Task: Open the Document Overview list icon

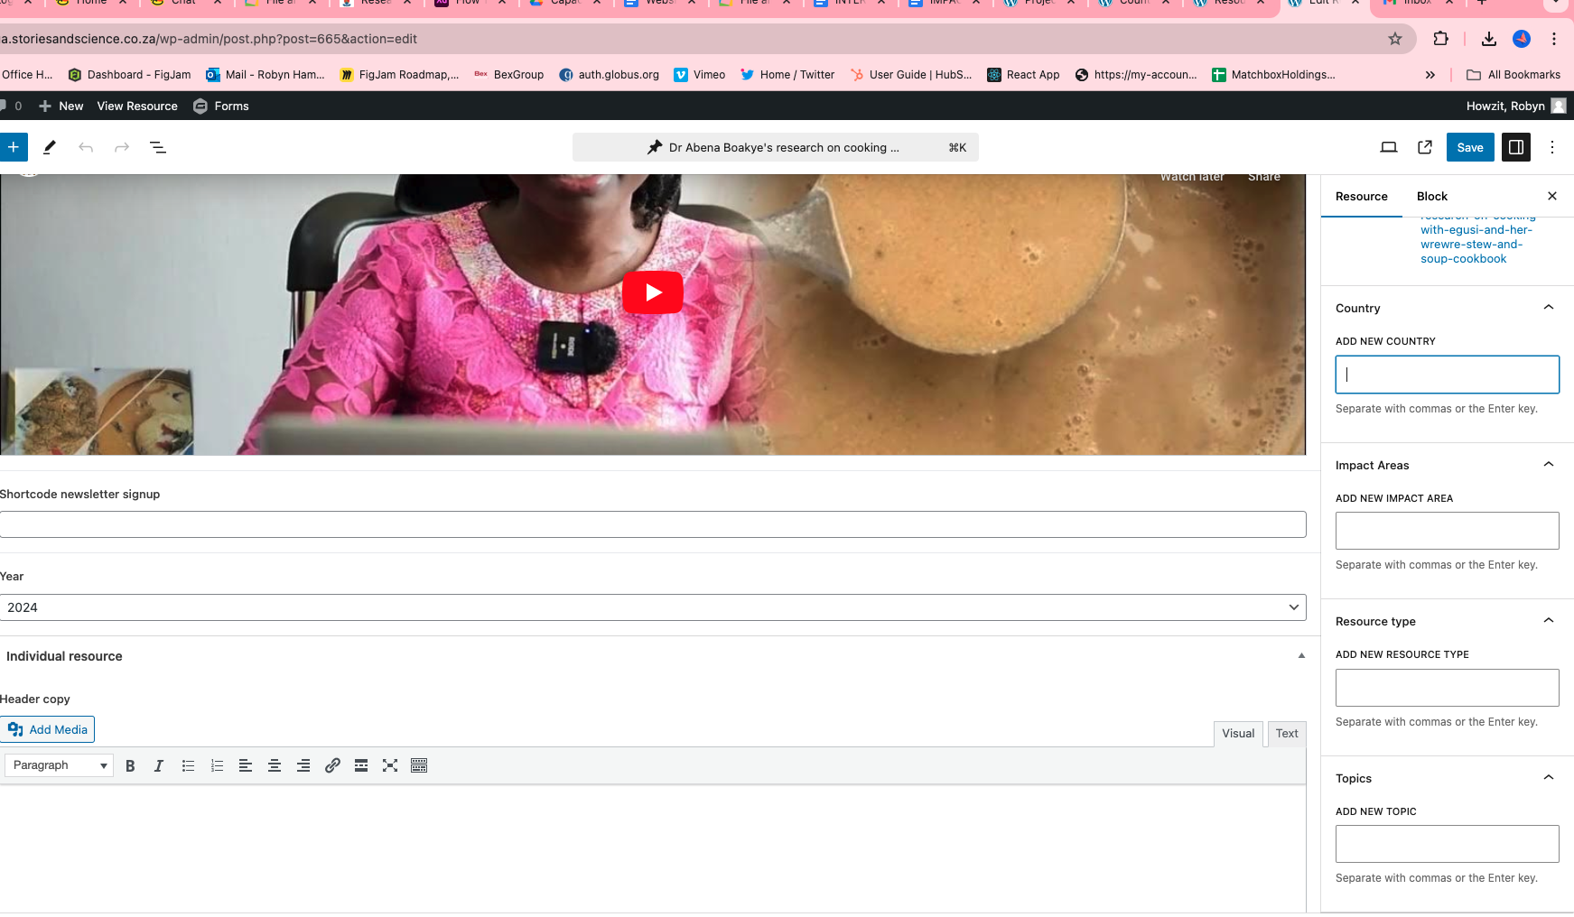Action: (157, 147)
